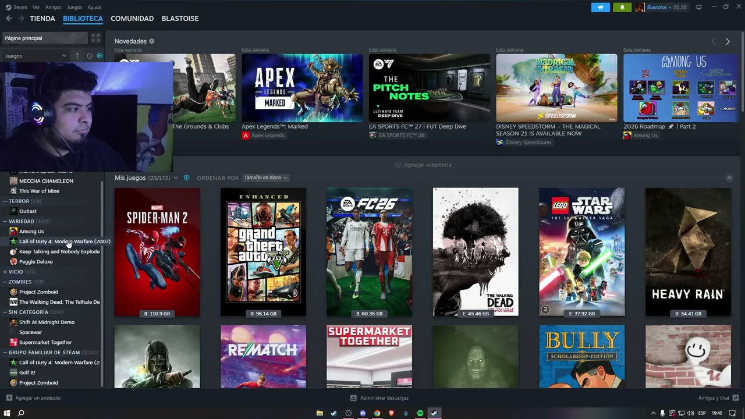
Task: Click the Big Picture mode monitor icon
Action: click(698, 7)
